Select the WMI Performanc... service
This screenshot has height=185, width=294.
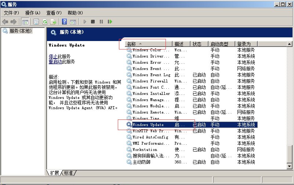pyautogui.click(x=192, y=143)
